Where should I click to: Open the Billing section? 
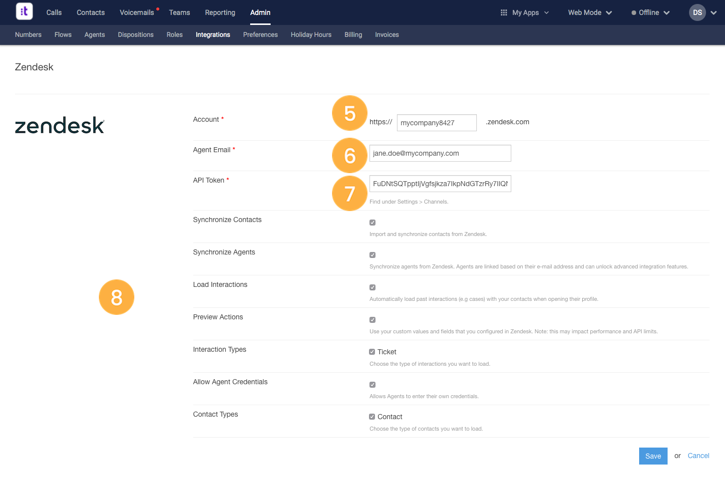[x=353, y=34]
